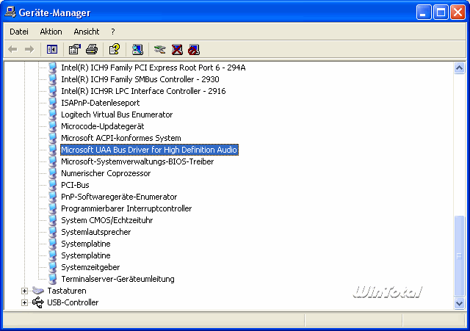This screenshot has width=470, height=331.
Task: Open the Datei menu
Action: click(x=19, y=32)
